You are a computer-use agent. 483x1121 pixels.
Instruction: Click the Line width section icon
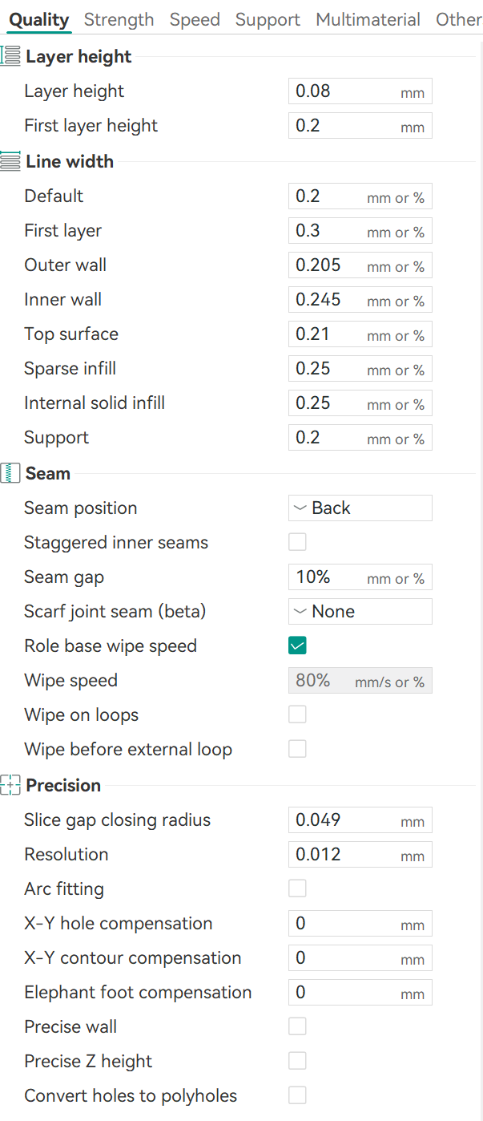point(10,161)
